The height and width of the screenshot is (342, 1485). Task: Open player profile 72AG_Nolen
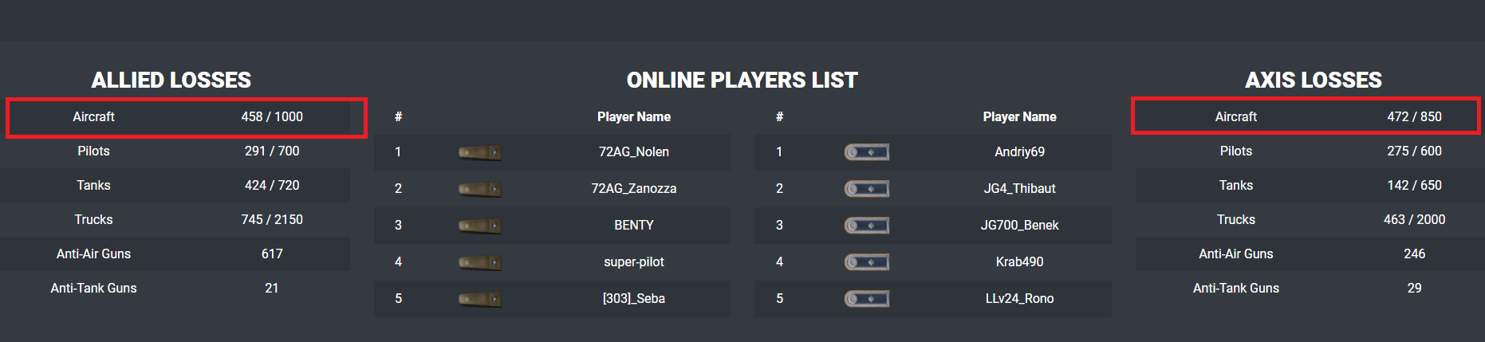tap(633, 152)
